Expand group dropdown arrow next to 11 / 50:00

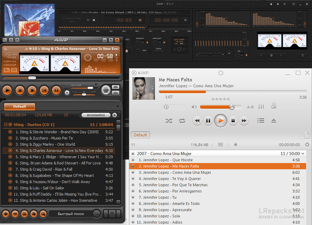click(x=303, y=154)
